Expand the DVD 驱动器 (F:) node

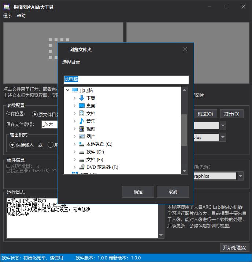tap(74, 167)
